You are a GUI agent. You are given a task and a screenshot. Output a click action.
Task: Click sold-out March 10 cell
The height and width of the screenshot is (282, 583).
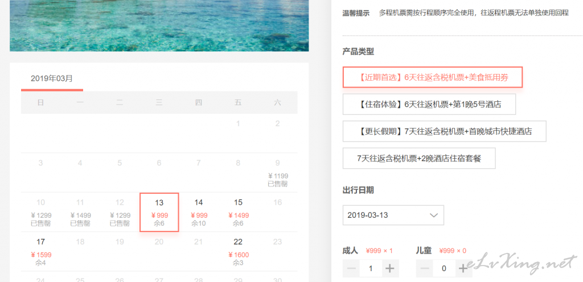click(x=41, y=212)
